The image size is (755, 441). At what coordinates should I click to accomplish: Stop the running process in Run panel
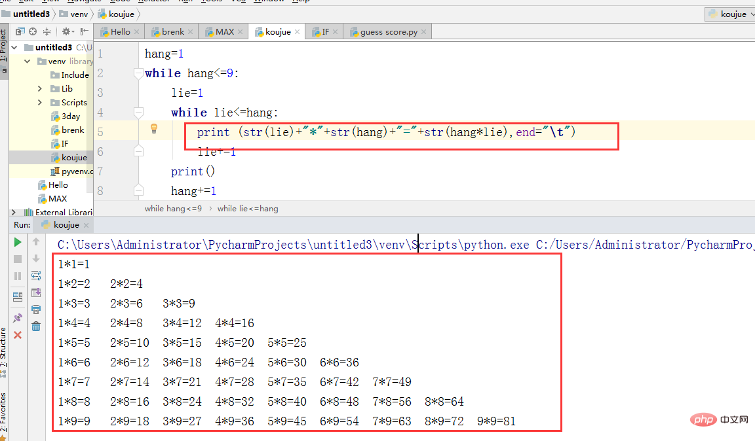[x=18, y=259]
